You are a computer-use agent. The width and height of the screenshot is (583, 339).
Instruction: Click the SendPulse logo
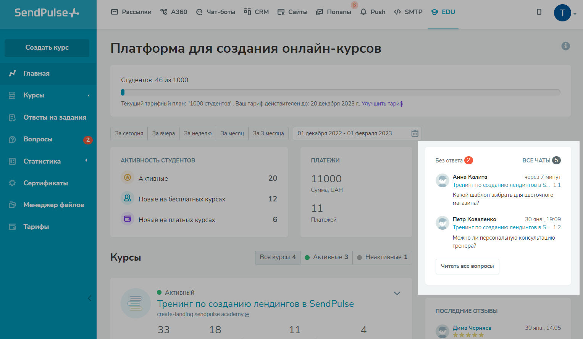click(47, 13)
